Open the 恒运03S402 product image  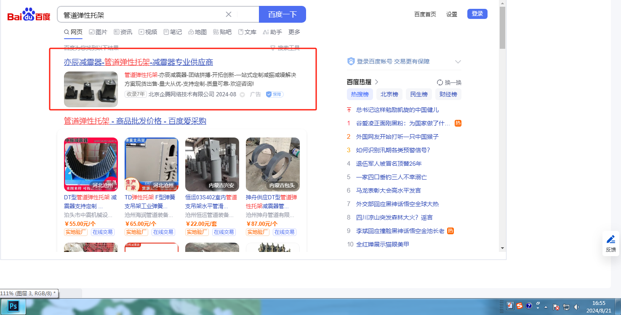[212, 164]
